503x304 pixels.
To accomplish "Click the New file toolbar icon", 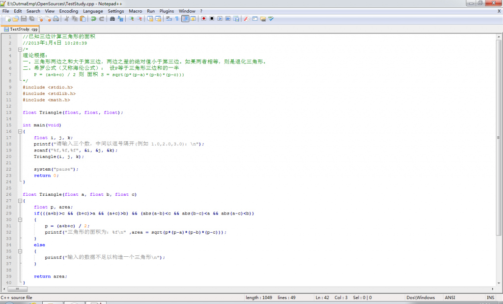I will (8, 19).
